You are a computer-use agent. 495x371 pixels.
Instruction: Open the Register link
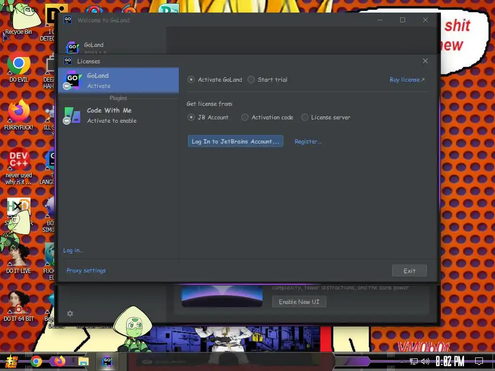click(x=308, y=142)
